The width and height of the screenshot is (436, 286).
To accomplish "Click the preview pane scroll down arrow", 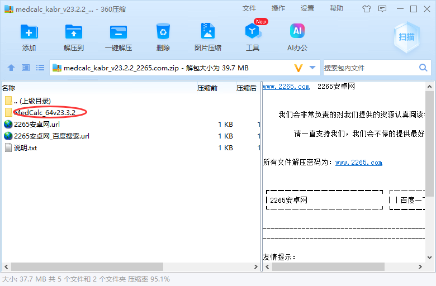I will [x=430, y=258].
